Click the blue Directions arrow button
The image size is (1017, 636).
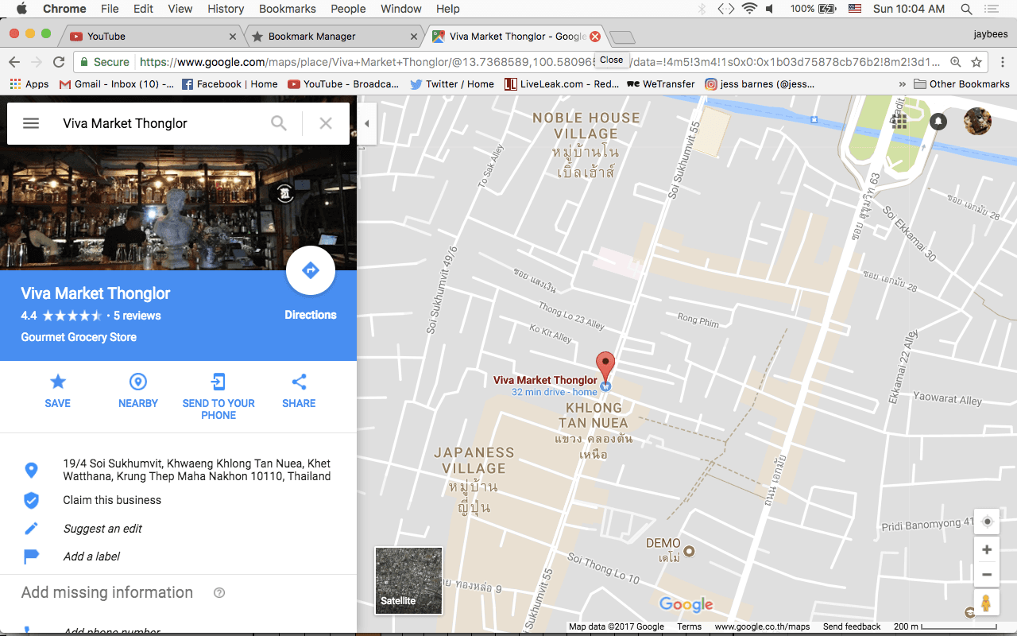point(310,271)
